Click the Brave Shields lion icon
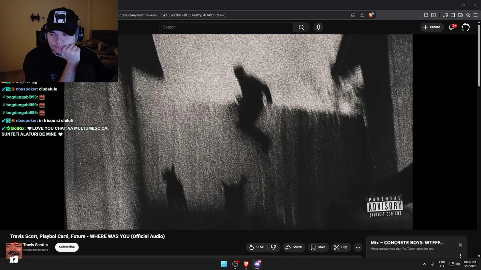 point(371,15)
